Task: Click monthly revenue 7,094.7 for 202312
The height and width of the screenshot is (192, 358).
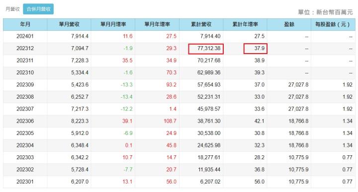Action: (x=80, y=48)
